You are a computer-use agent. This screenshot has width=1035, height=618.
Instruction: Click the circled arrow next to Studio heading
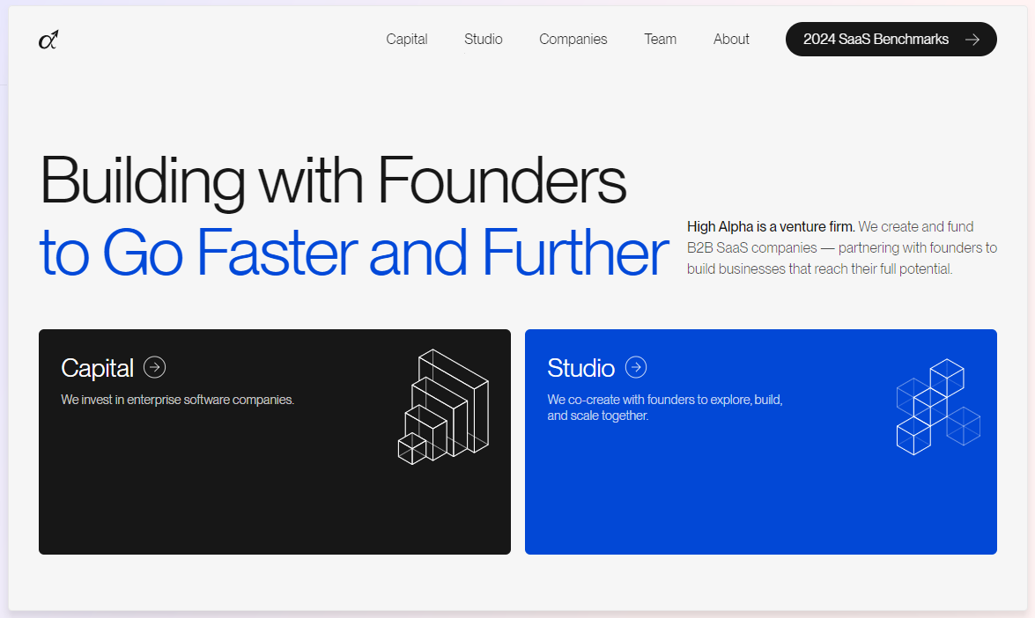(636, 367)
